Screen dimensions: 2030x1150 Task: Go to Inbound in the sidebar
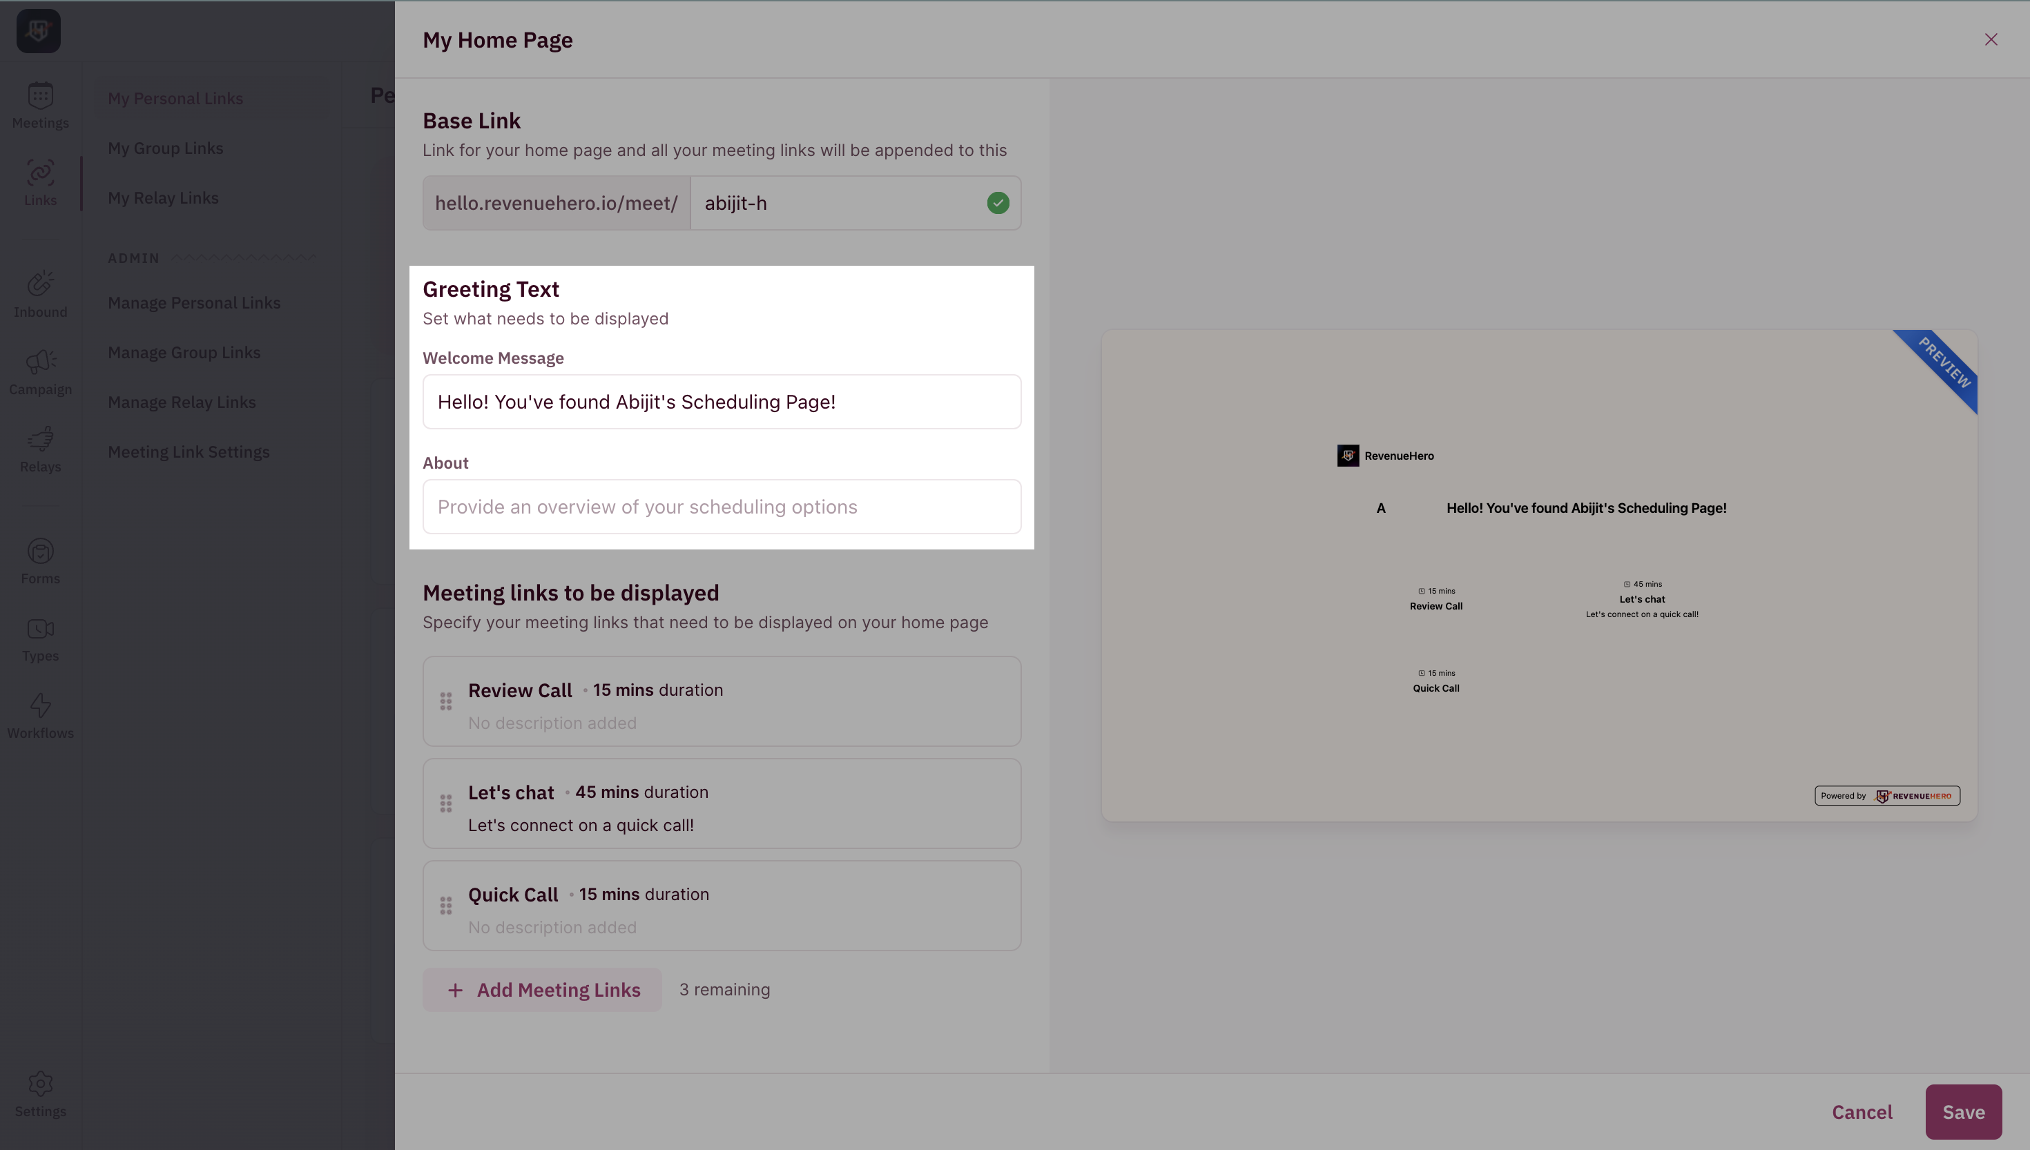40,295
